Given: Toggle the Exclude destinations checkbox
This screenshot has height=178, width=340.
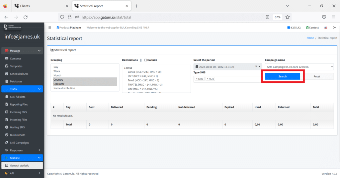Looking at the screenshot, I should point(145,60).
